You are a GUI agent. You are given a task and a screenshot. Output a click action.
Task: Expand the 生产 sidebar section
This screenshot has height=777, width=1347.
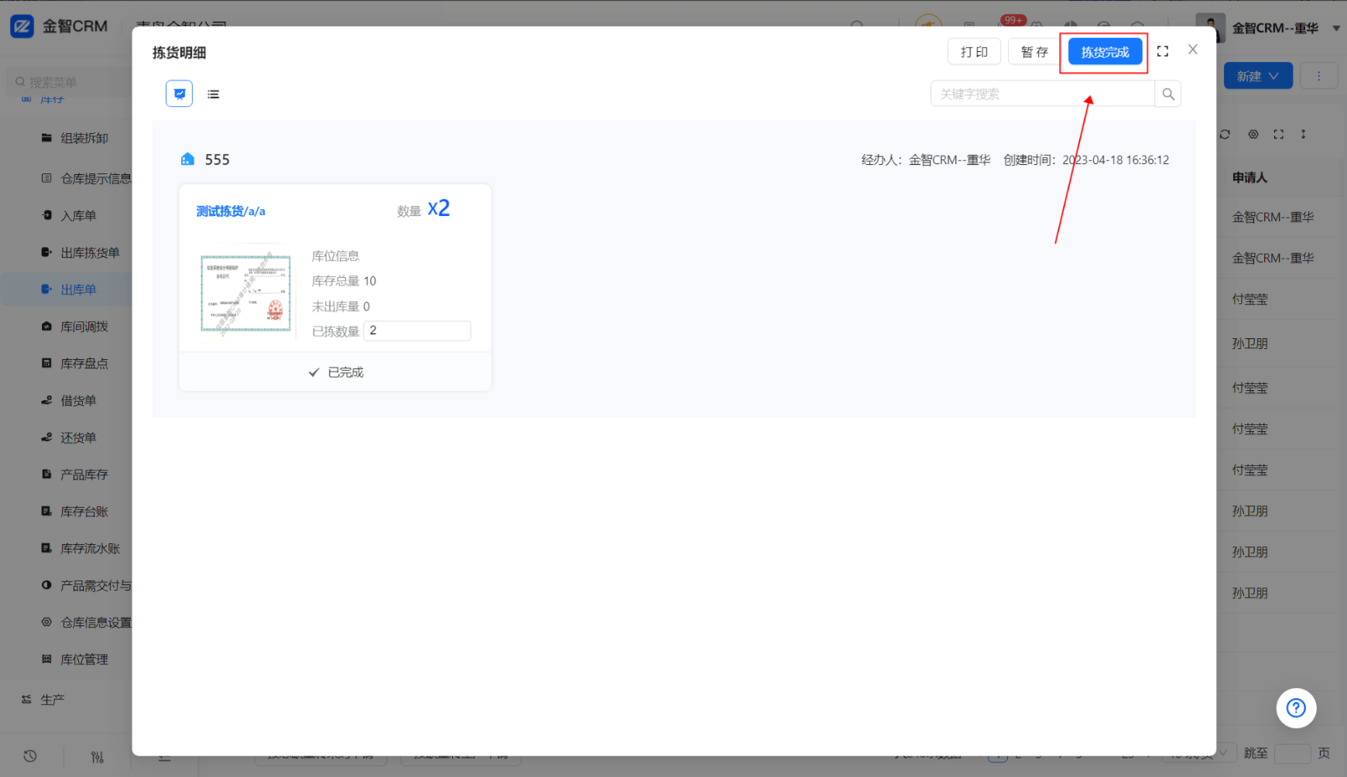coord(53,700)
